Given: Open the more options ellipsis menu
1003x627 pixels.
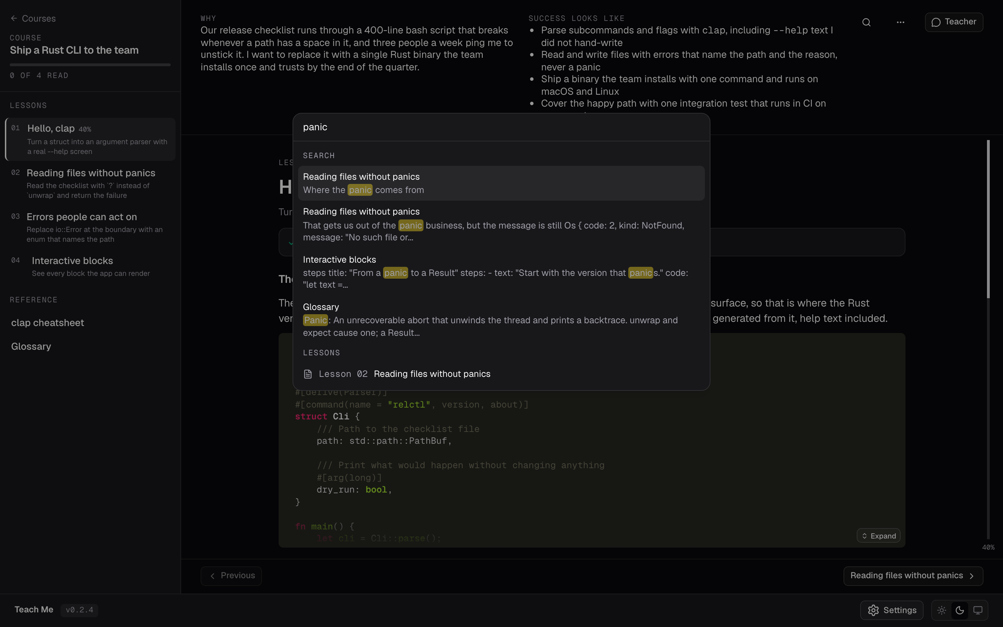Looking at the screenshot, I should (x=900, y=22).
